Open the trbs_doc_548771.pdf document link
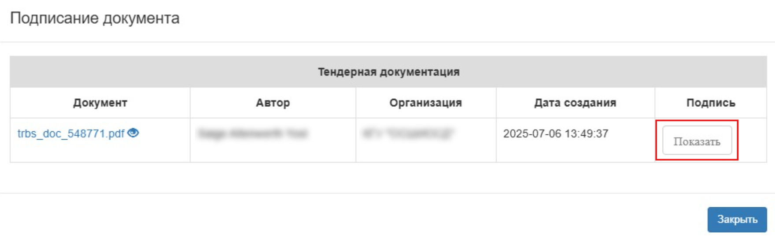 coord(71,133)
